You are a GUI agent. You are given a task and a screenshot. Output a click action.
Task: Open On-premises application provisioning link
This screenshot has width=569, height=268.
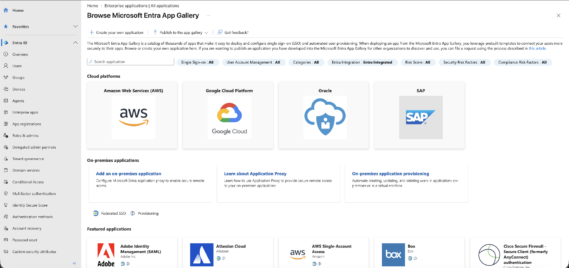coord(391,174)
